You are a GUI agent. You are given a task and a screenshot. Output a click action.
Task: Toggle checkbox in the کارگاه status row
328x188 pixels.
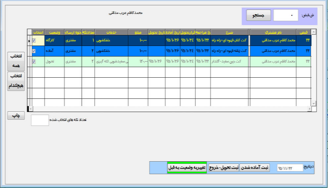pyautogui.click(x=34, y=41)
